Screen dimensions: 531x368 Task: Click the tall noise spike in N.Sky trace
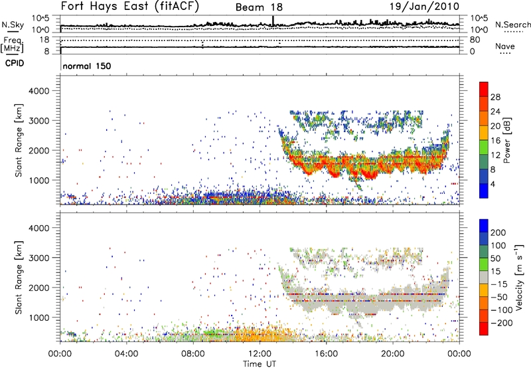[273, 21]
